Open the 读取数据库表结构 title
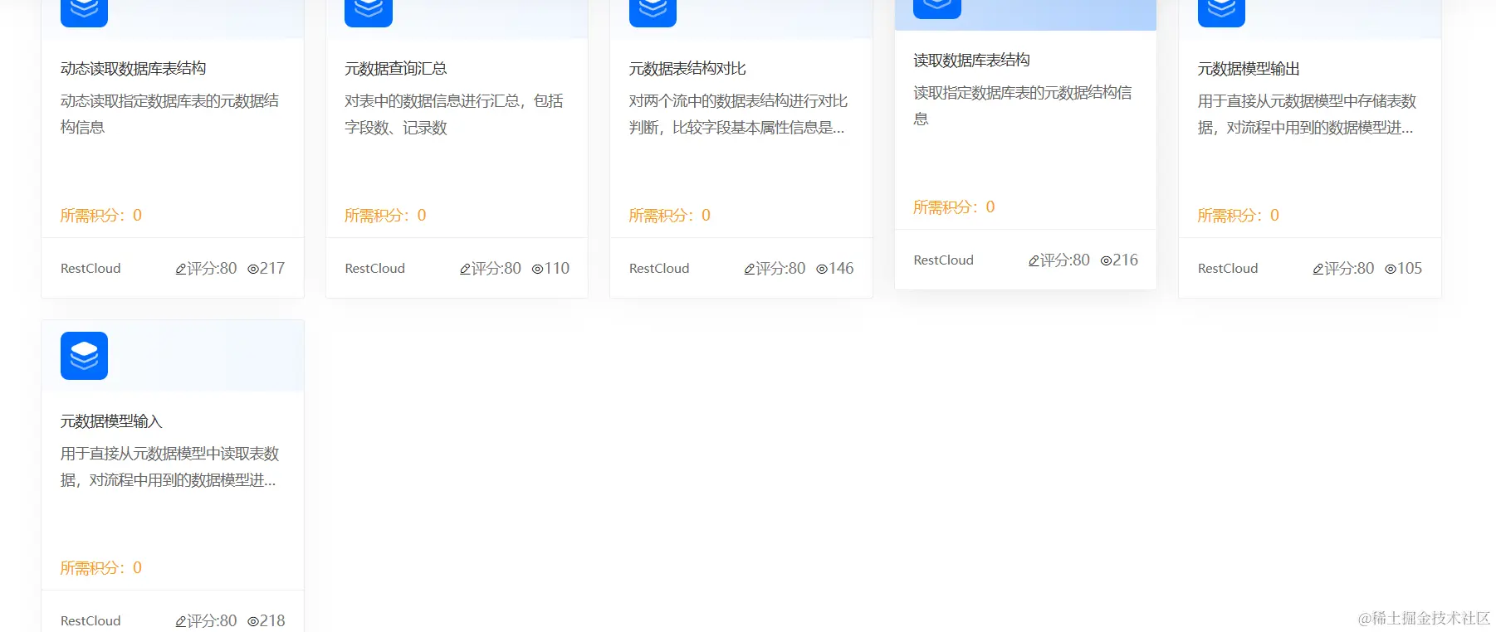Screen dimensions: 1496x632 coord(971,61)
